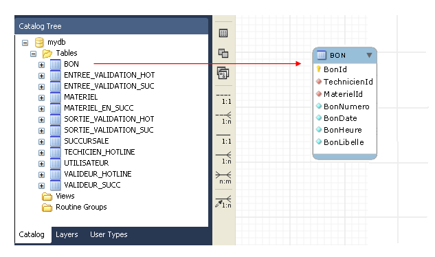Click the foreign key icon beside MaterielId
The image size is (435, 257).
point(319,94)
